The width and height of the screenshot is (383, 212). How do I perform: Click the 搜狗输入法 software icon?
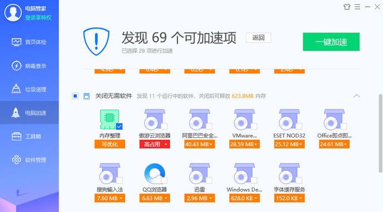(x=110, y=174)
